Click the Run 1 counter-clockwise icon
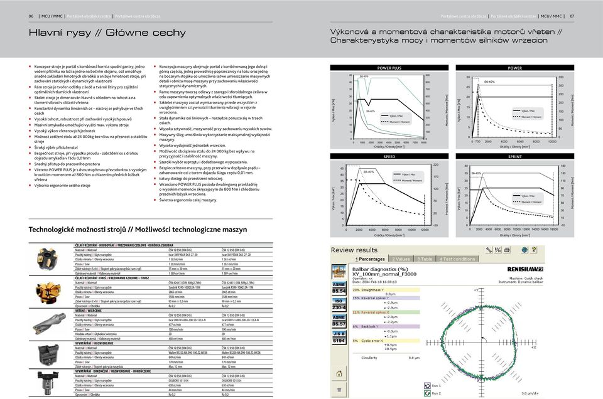 [x=427, y=386]
